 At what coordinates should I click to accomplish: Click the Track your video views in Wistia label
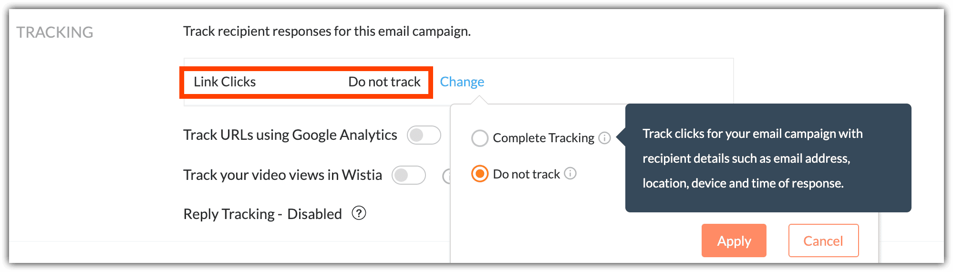pyautogui.click(x=282, y=175)
